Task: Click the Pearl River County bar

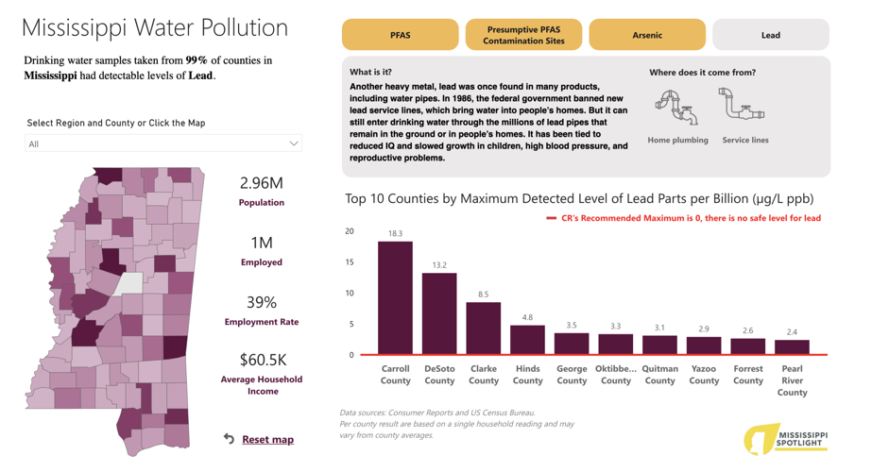Action: coord(792,346)
